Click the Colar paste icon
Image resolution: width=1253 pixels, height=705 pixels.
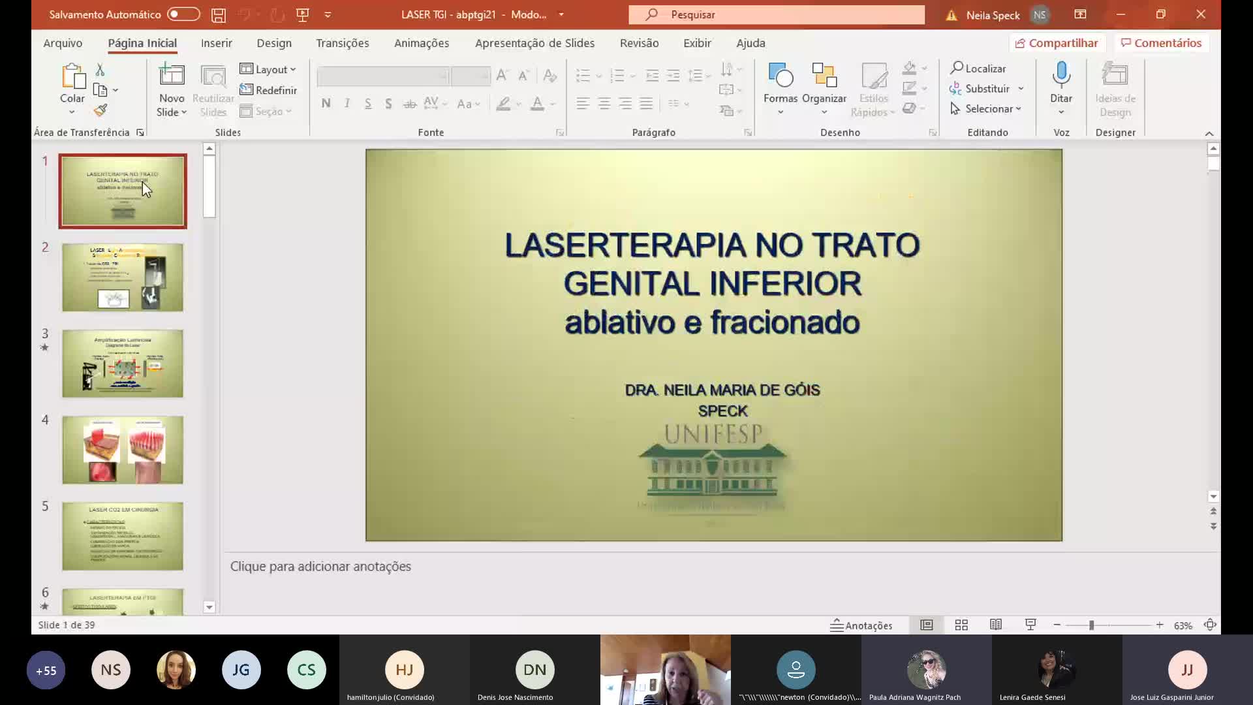[72, 76]
